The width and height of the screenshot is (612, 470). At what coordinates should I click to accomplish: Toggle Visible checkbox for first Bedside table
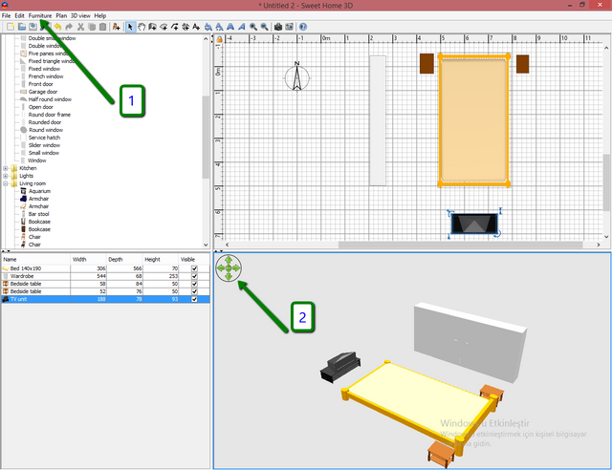pyautogui.click(x=194, y=284)
